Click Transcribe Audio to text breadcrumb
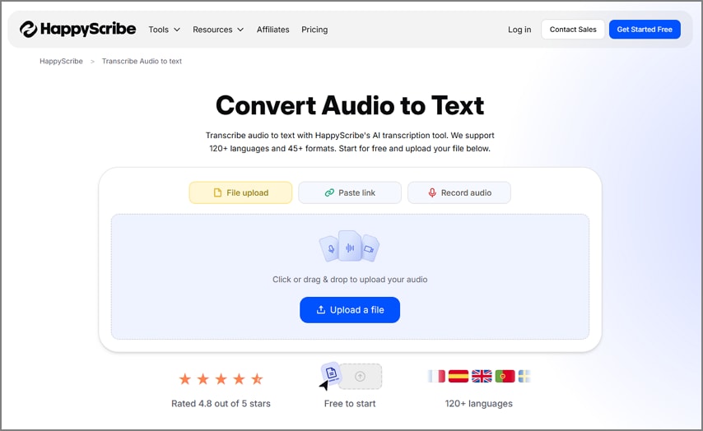The width and height of the screenshot is (703, 431). (142, 61)
